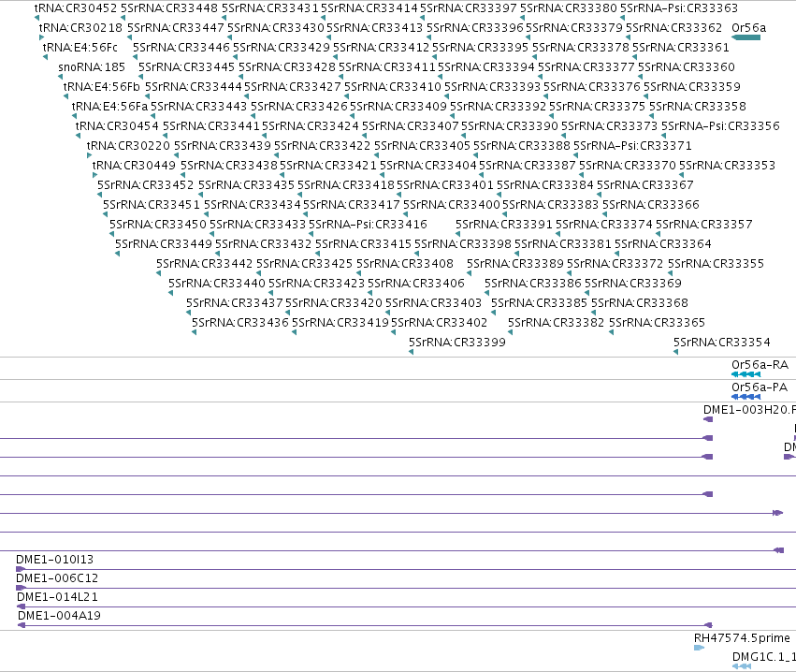Click the 5SrRNA:CR33449 label
796x672 pixels.
click(x=164, y=244)
